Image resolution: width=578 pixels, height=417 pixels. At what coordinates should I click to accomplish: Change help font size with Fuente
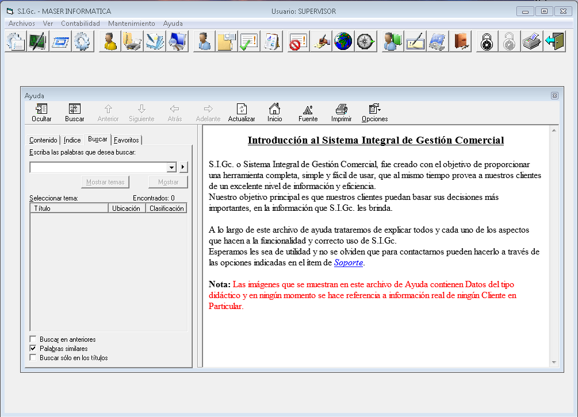coord(308,113)
